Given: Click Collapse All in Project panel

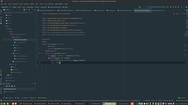Looking at the screenshot, I should pyautogui.click(x=29, y=10).
